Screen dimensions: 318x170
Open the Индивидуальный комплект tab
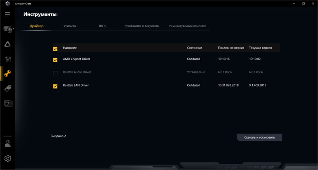(187, 26)
